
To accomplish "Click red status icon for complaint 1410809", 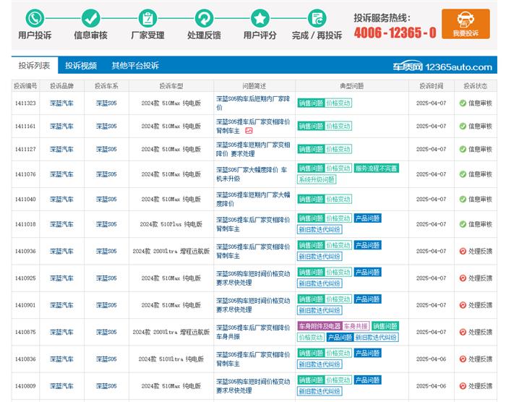I will pyautogui.click(x=463, y=386).
